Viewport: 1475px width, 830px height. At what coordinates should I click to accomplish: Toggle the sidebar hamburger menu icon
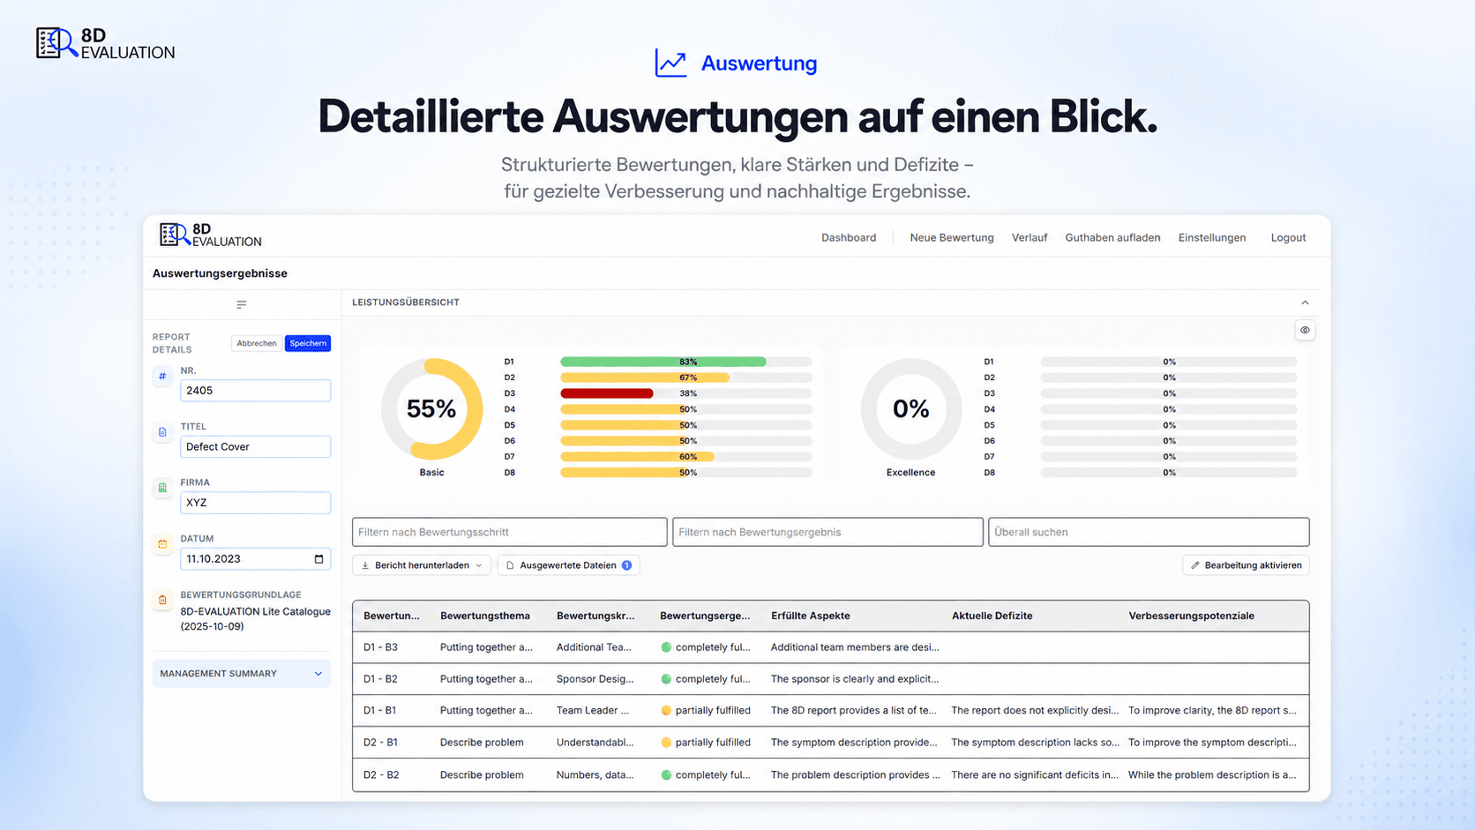(241, 304)
